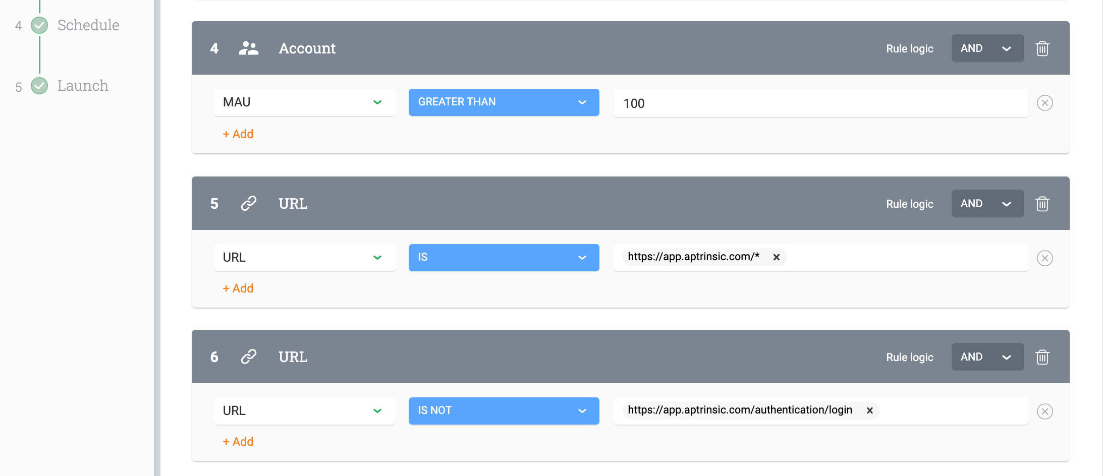Viewport: 1103px width, 476px height.
Task: Click the MAU value field containing 100
Action: pos(820,103)
